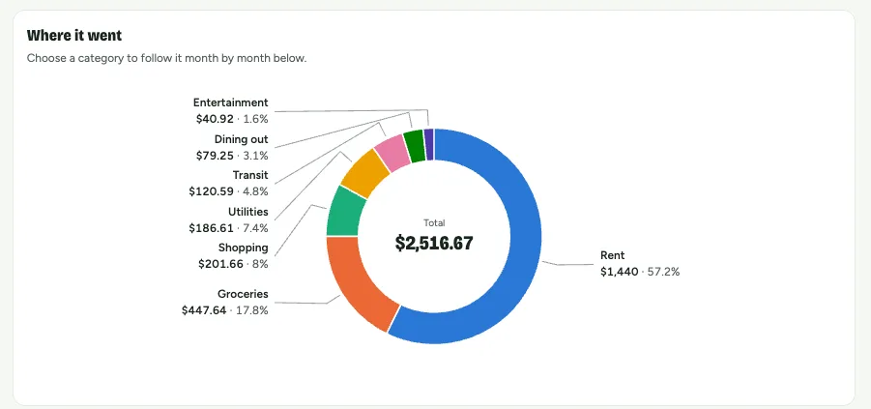The height and width of the screenshot is (409, 871).
Task: Click the Groceries category label
Action: 243,293
